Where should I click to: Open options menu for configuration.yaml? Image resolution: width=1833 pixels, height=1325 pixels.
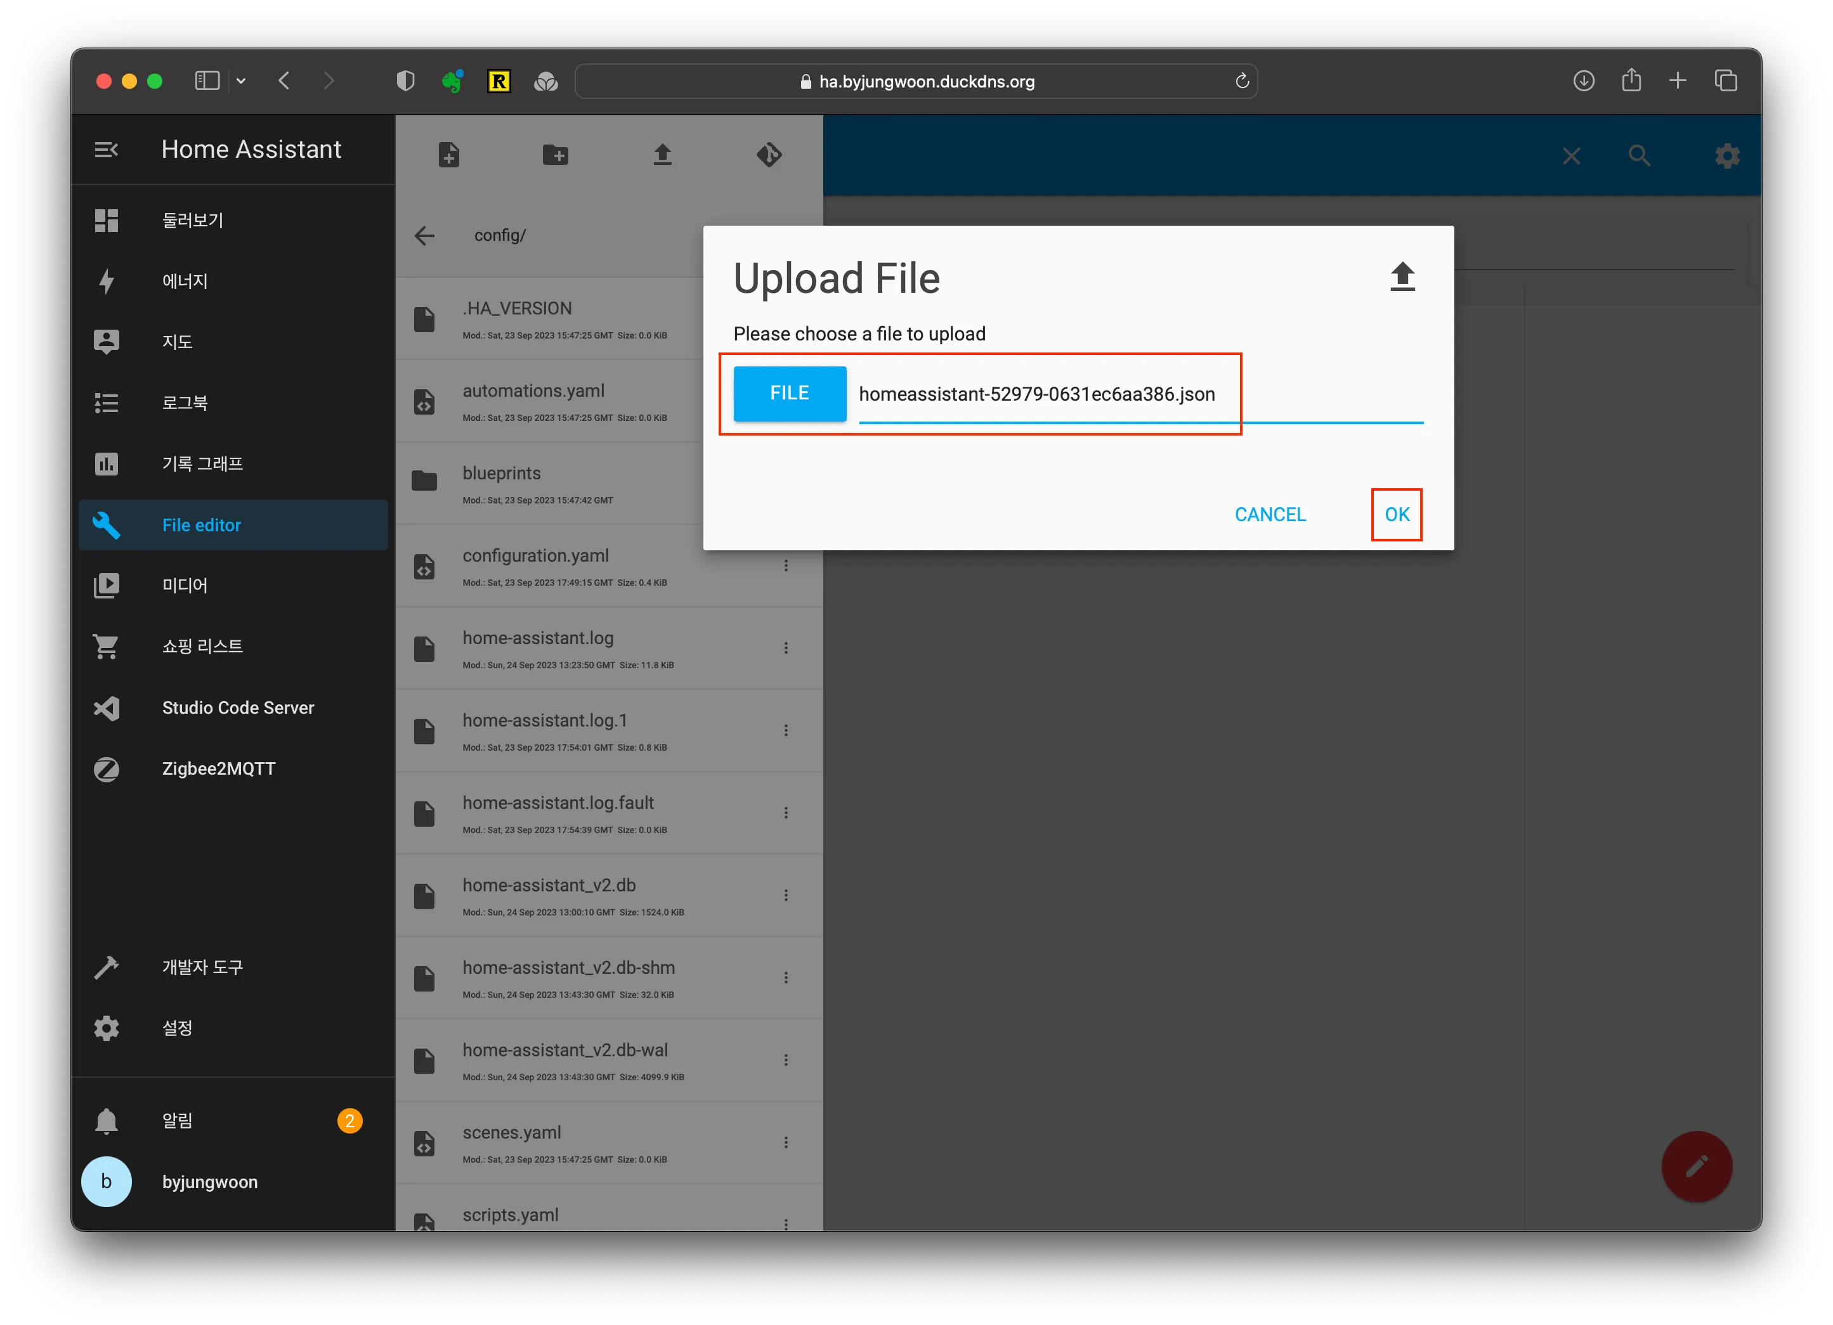pyautogui.click(x=786, y=566)
